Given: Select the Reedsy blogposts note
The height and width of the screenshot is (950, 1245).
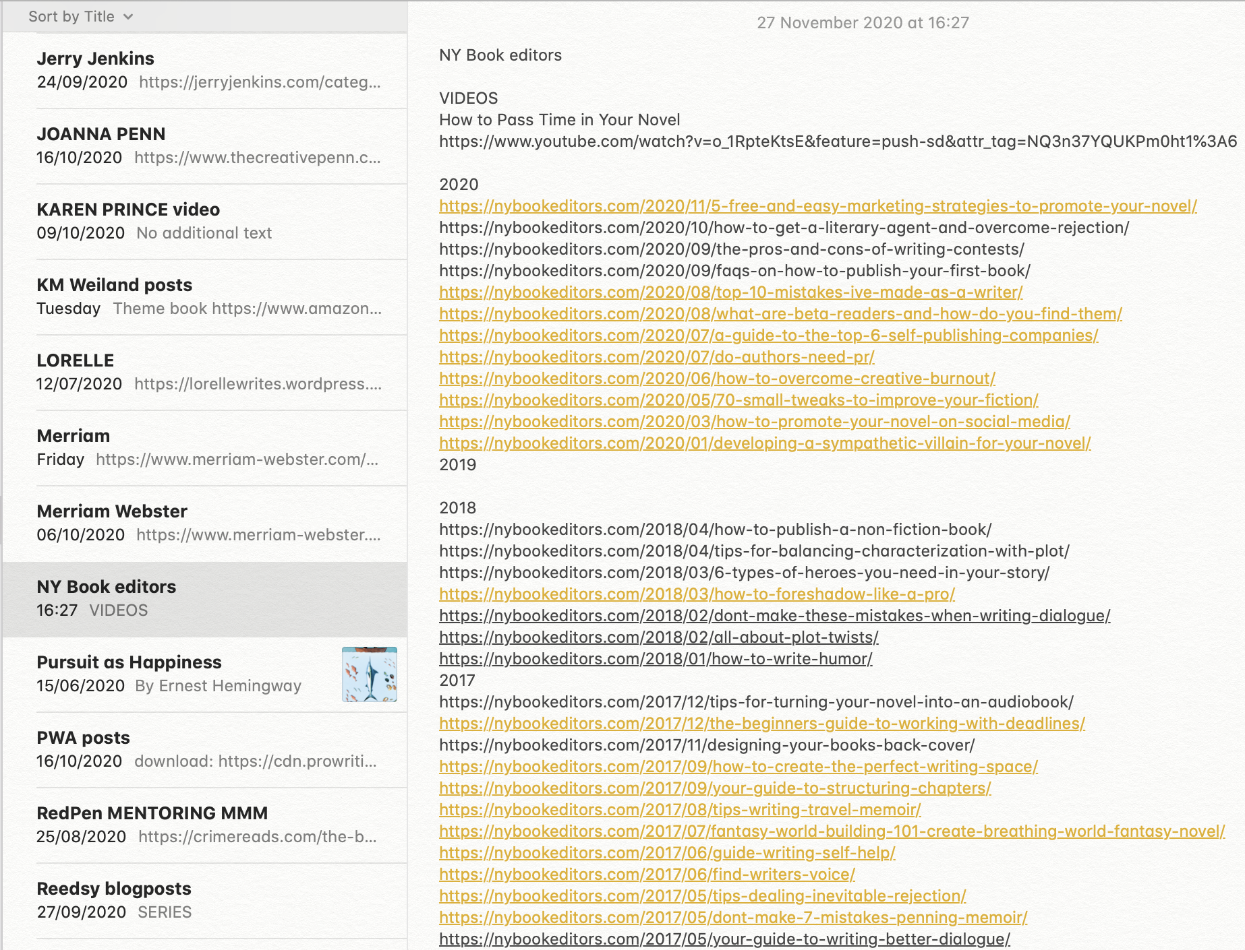Looking at the screenshot, I should (205, 901).
